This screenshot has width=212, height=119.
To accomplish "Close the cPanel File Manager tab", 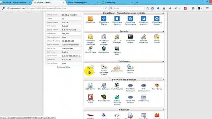I will pos(98,3).
